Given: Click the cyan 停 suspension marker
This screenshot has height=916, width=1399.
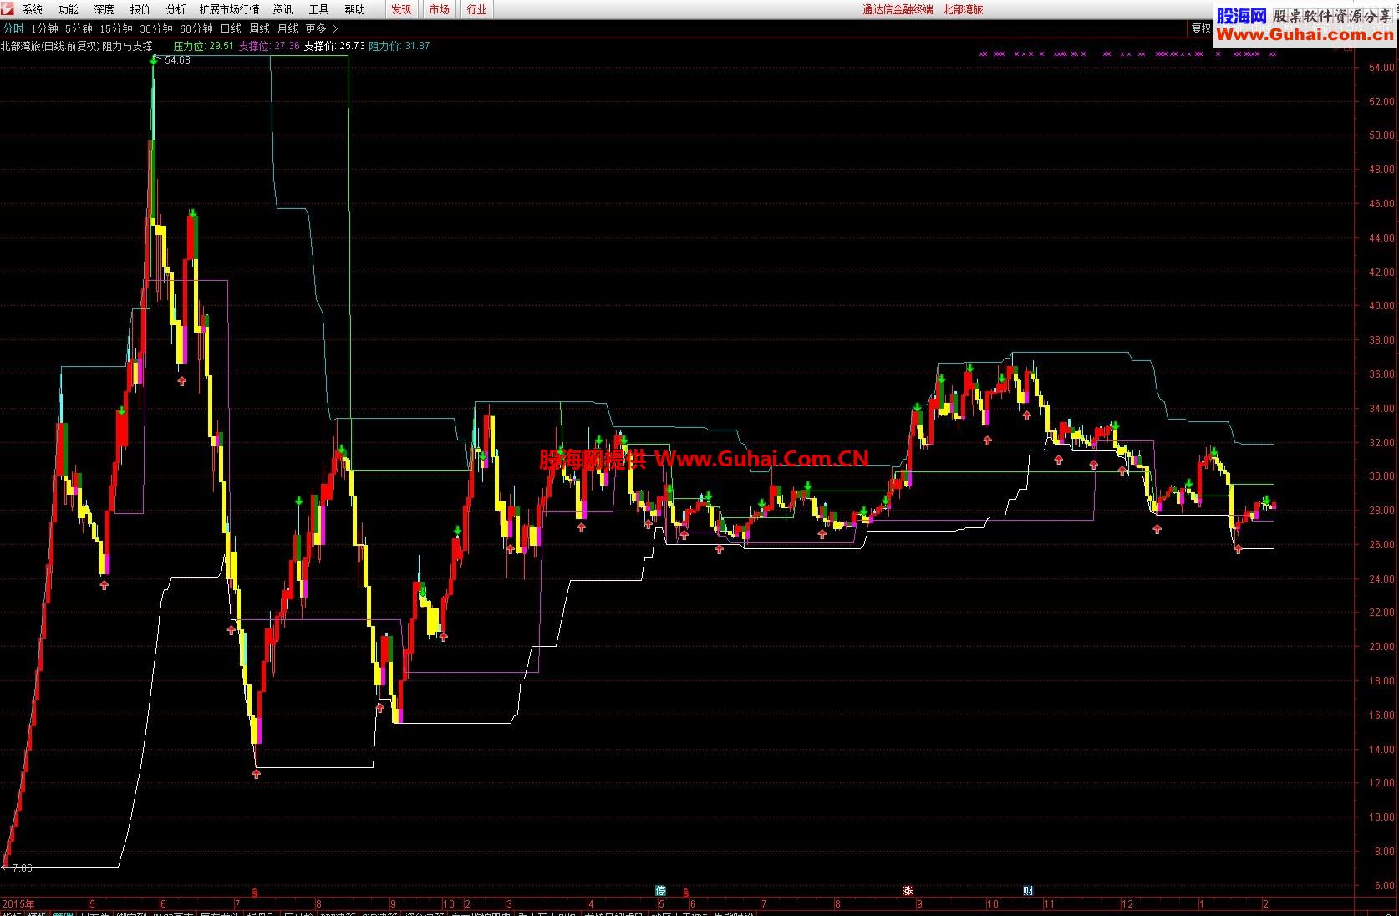Looking at the screenshot, I should tap(660, 891).
